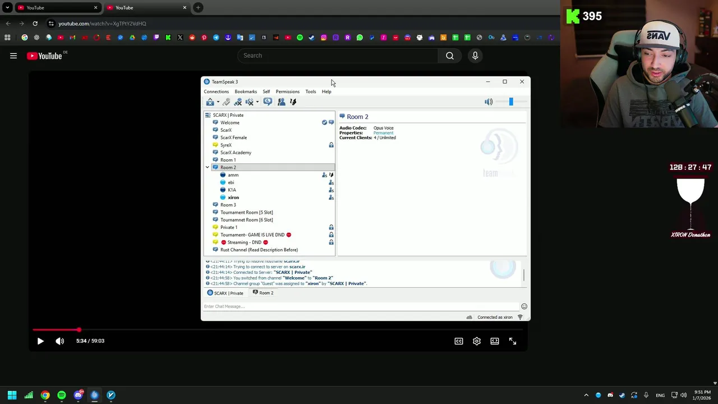Enter YouTube fullscreen mode
This screenshot has height=404, width=718.
(x=513, y=341)
